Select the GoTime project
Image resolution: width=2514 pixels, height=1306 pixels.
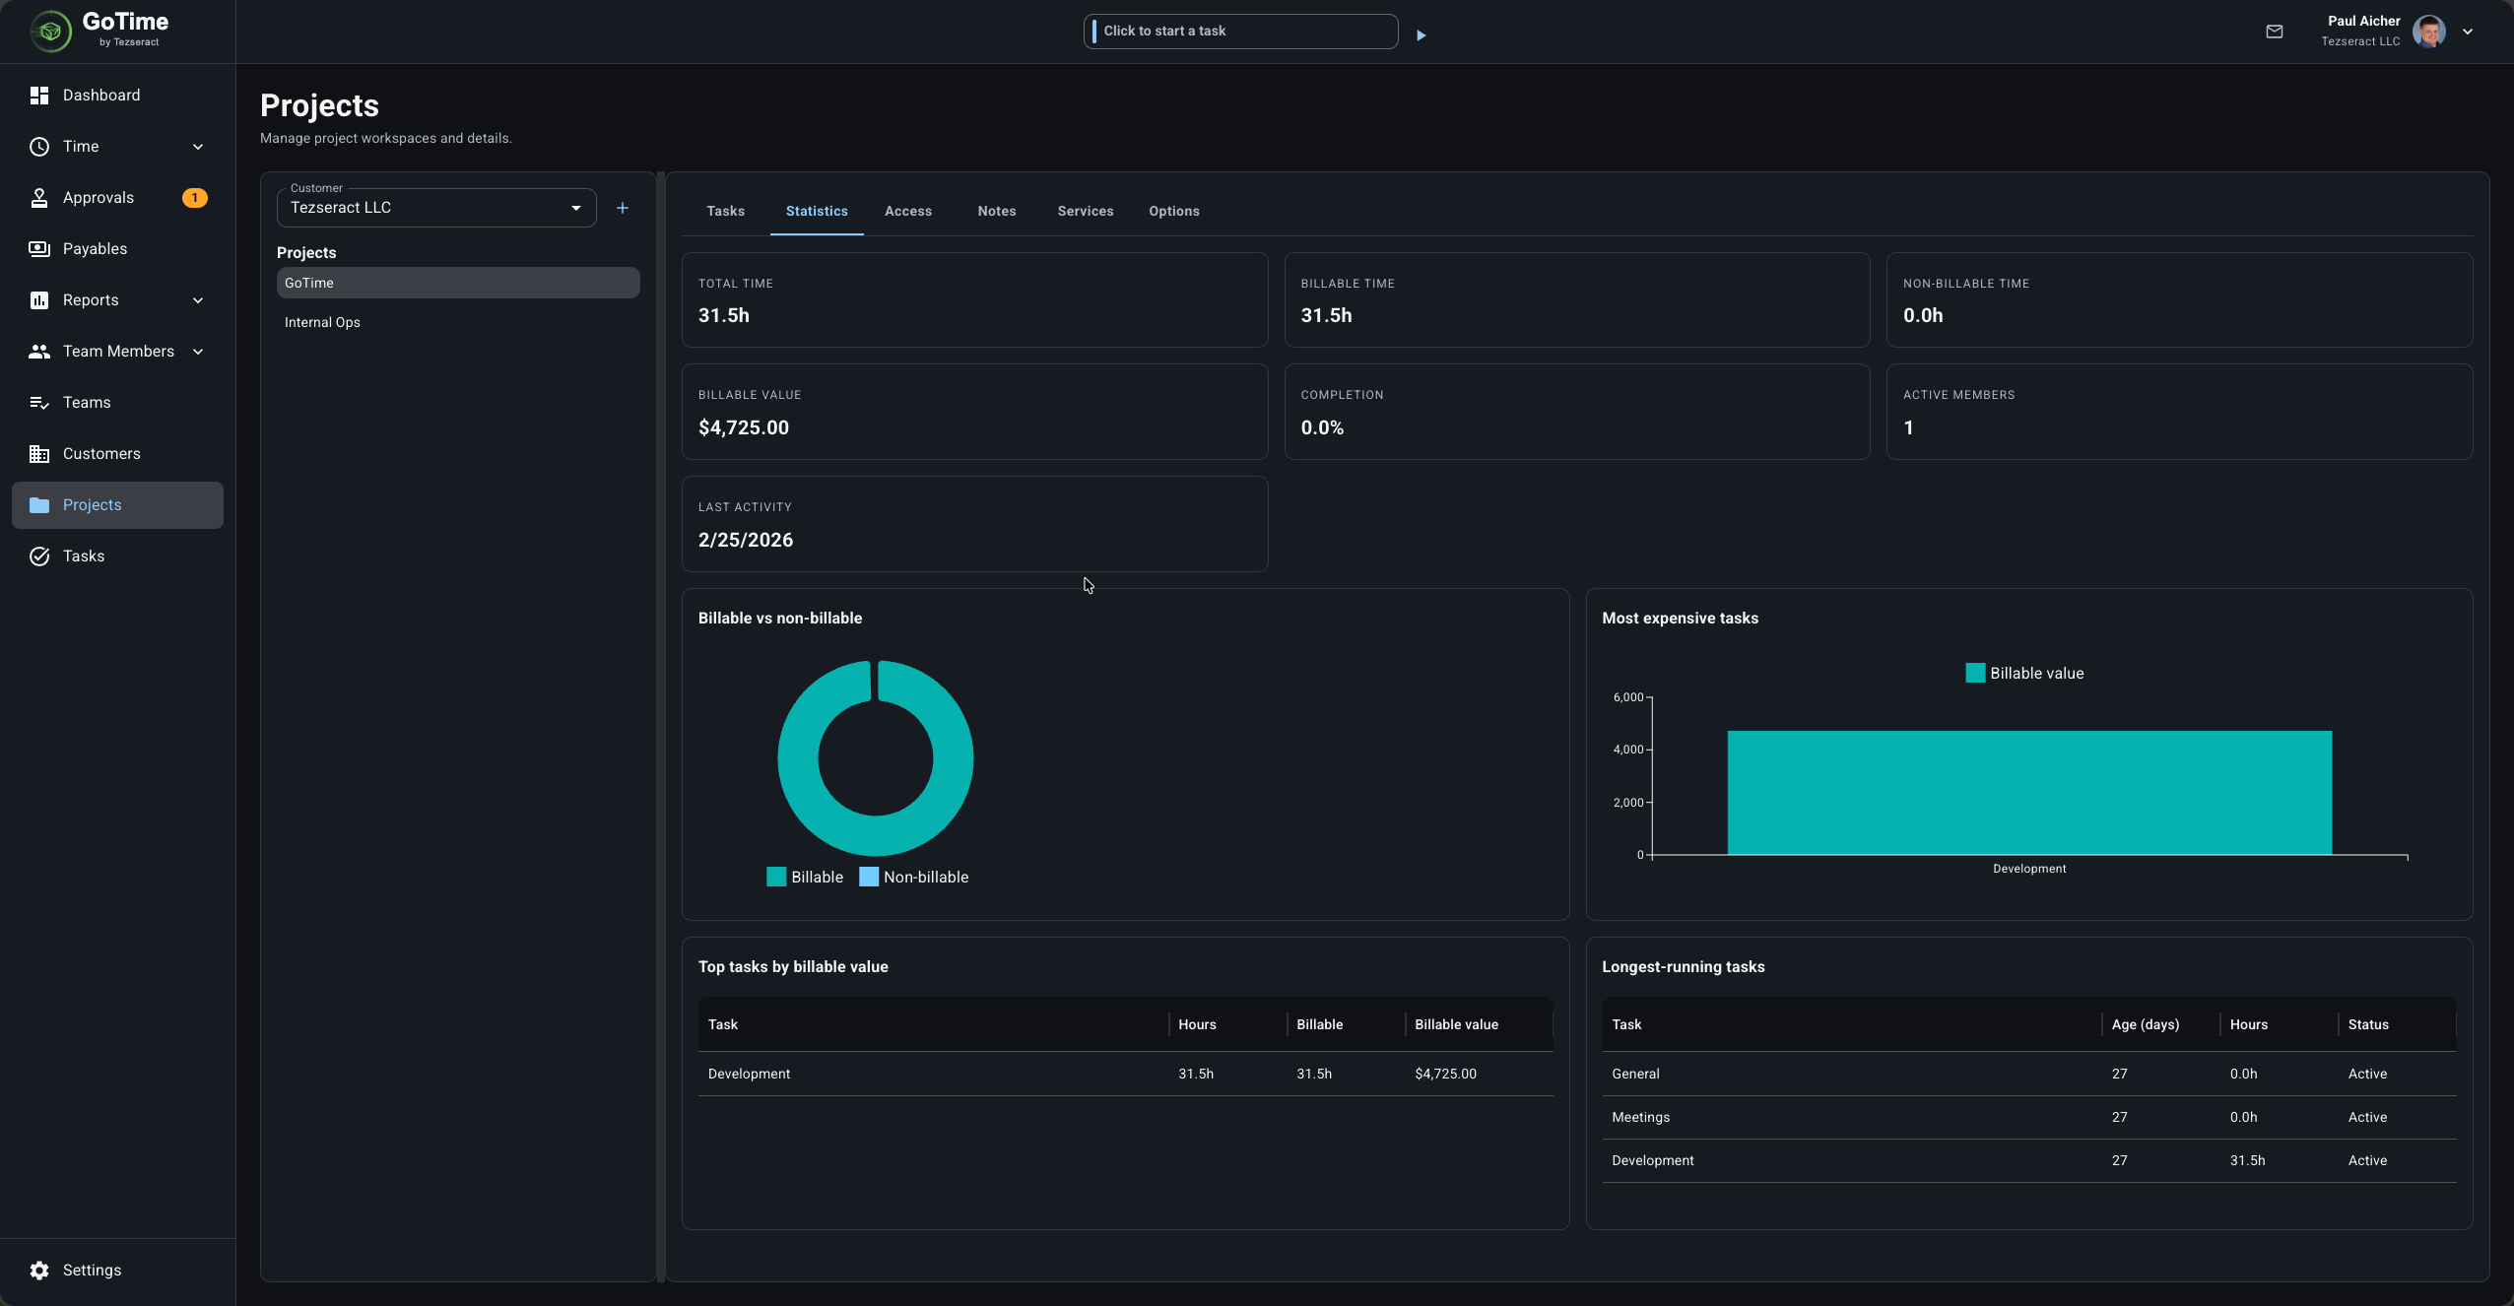[x=458, y=283]
